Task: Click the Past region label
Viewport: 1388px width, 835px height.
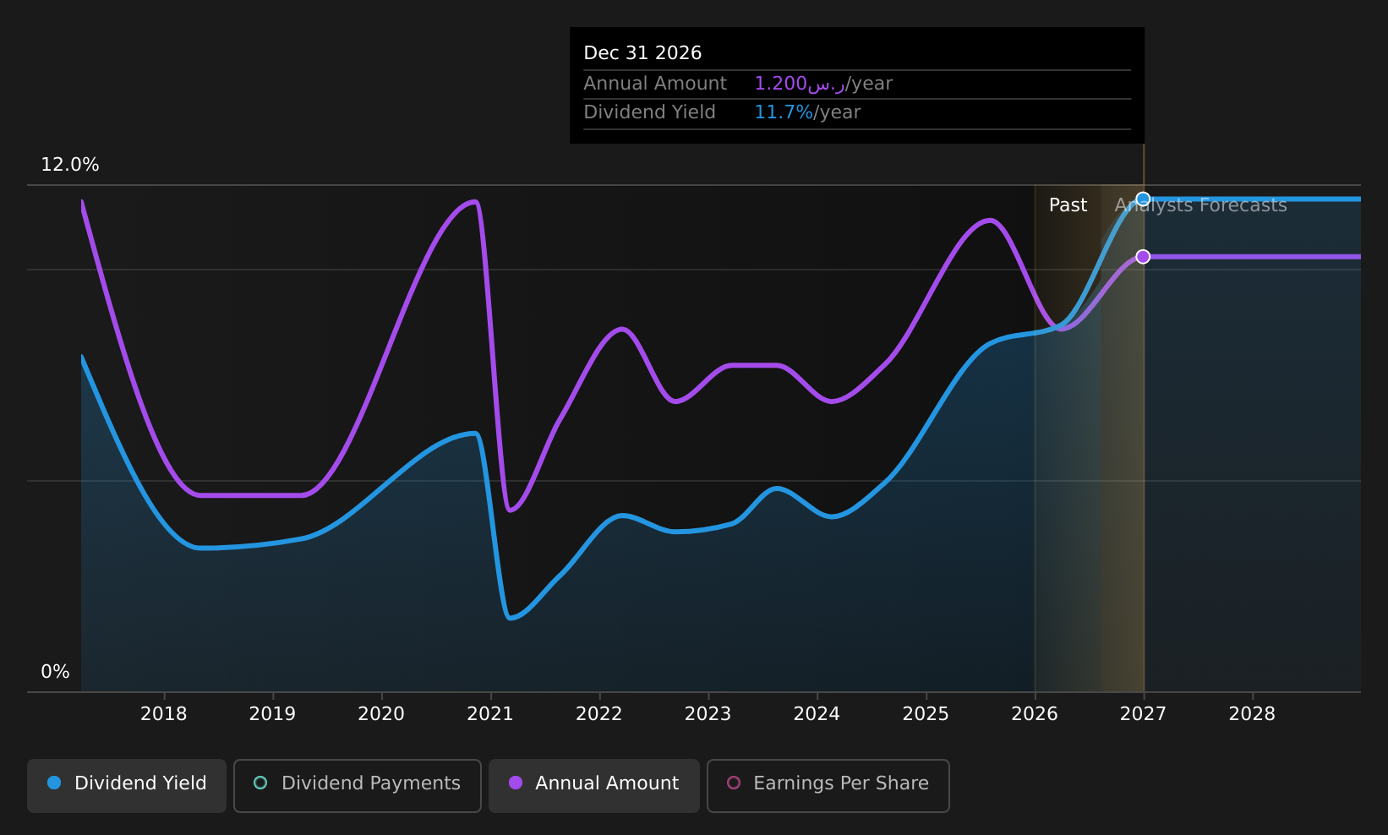Action: point(1068,205)
